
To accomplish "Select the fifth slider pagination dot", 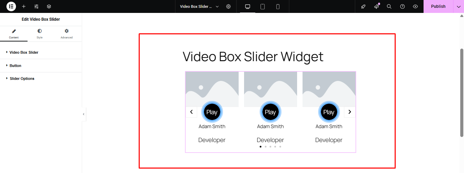I will (280, 147).
